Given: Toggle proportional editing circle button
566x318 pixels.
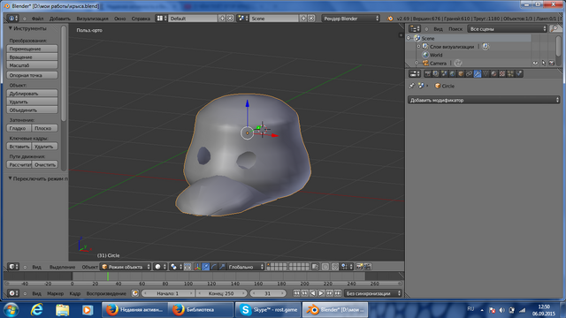Looking at the screenshot, I should click(x=325, y=267).
